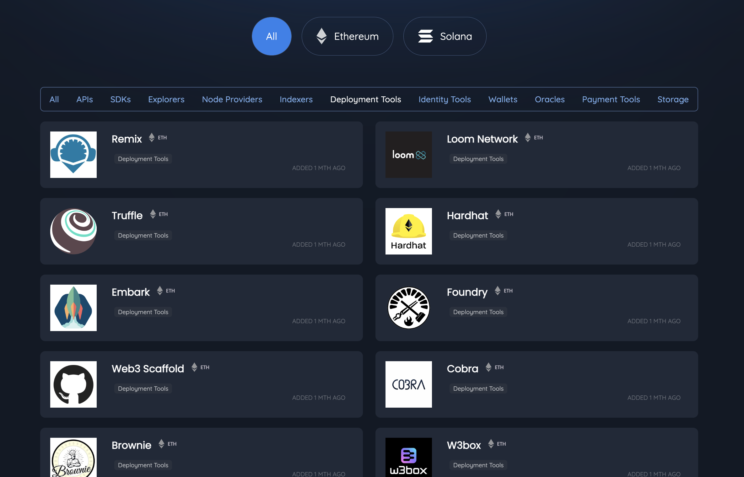Click 'ADDED 1 MTH AGO' on Hardhat card

coord(654,244)
